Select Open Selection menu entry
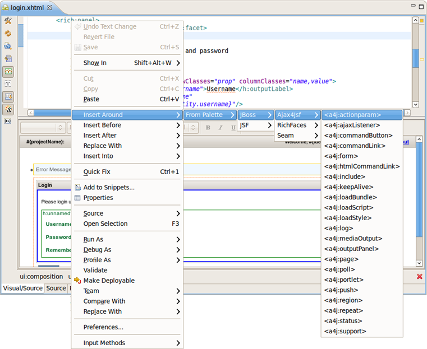This screenshot has height=349, width=427. 127,224
